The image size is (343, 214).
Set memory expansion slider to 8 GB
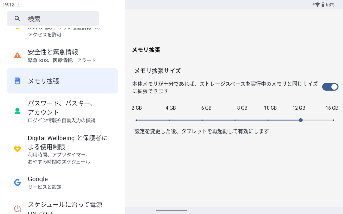click(235, 120)
